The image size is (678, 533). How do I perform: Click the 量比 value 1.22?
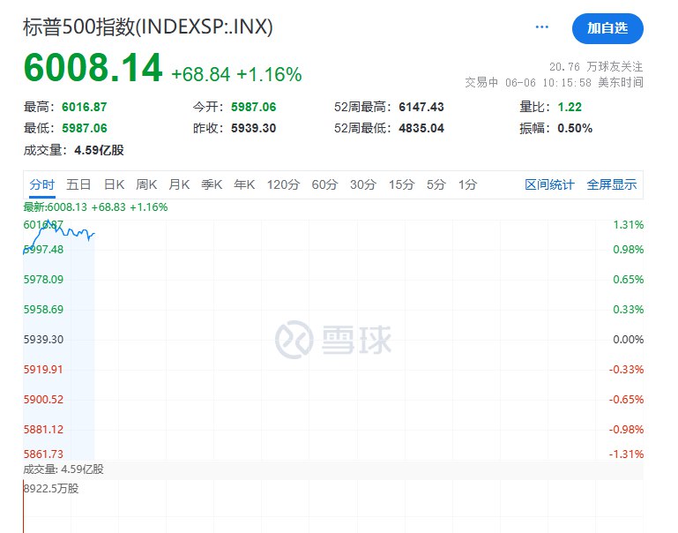click(x=570, y=107)
